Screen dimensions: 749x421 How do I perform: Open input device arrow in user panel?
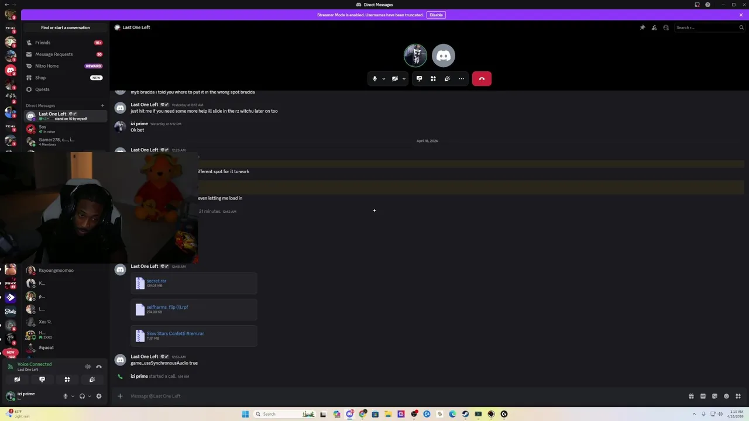click(x=73, y=396)
